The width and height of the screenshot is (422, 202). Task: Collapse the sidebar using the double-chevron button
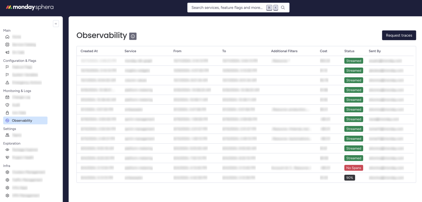tap(56, 24)
